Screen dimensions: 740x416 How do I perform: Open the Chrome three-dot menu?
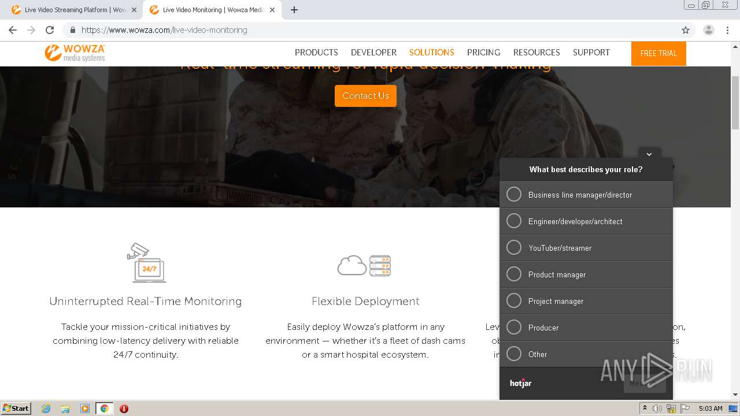[727, 30]
